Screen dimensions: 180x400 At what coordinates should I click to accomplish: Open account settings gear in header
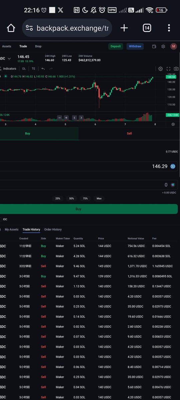(163, 47)
